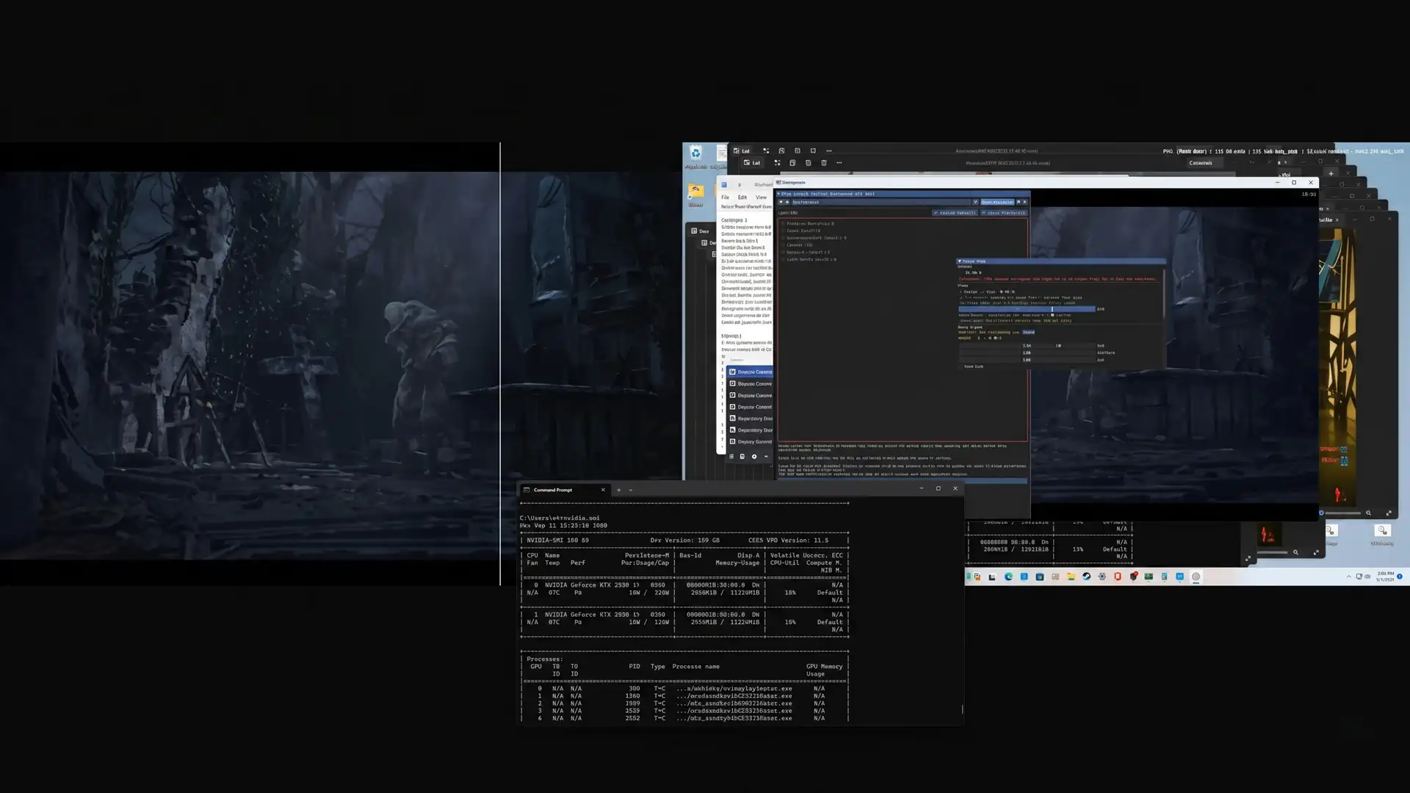The width and height of the screenshot is (1410, 793).
Task: Show hidden icons via the tray chevron
Action: pyautogui.click(x=1348, y=576)
